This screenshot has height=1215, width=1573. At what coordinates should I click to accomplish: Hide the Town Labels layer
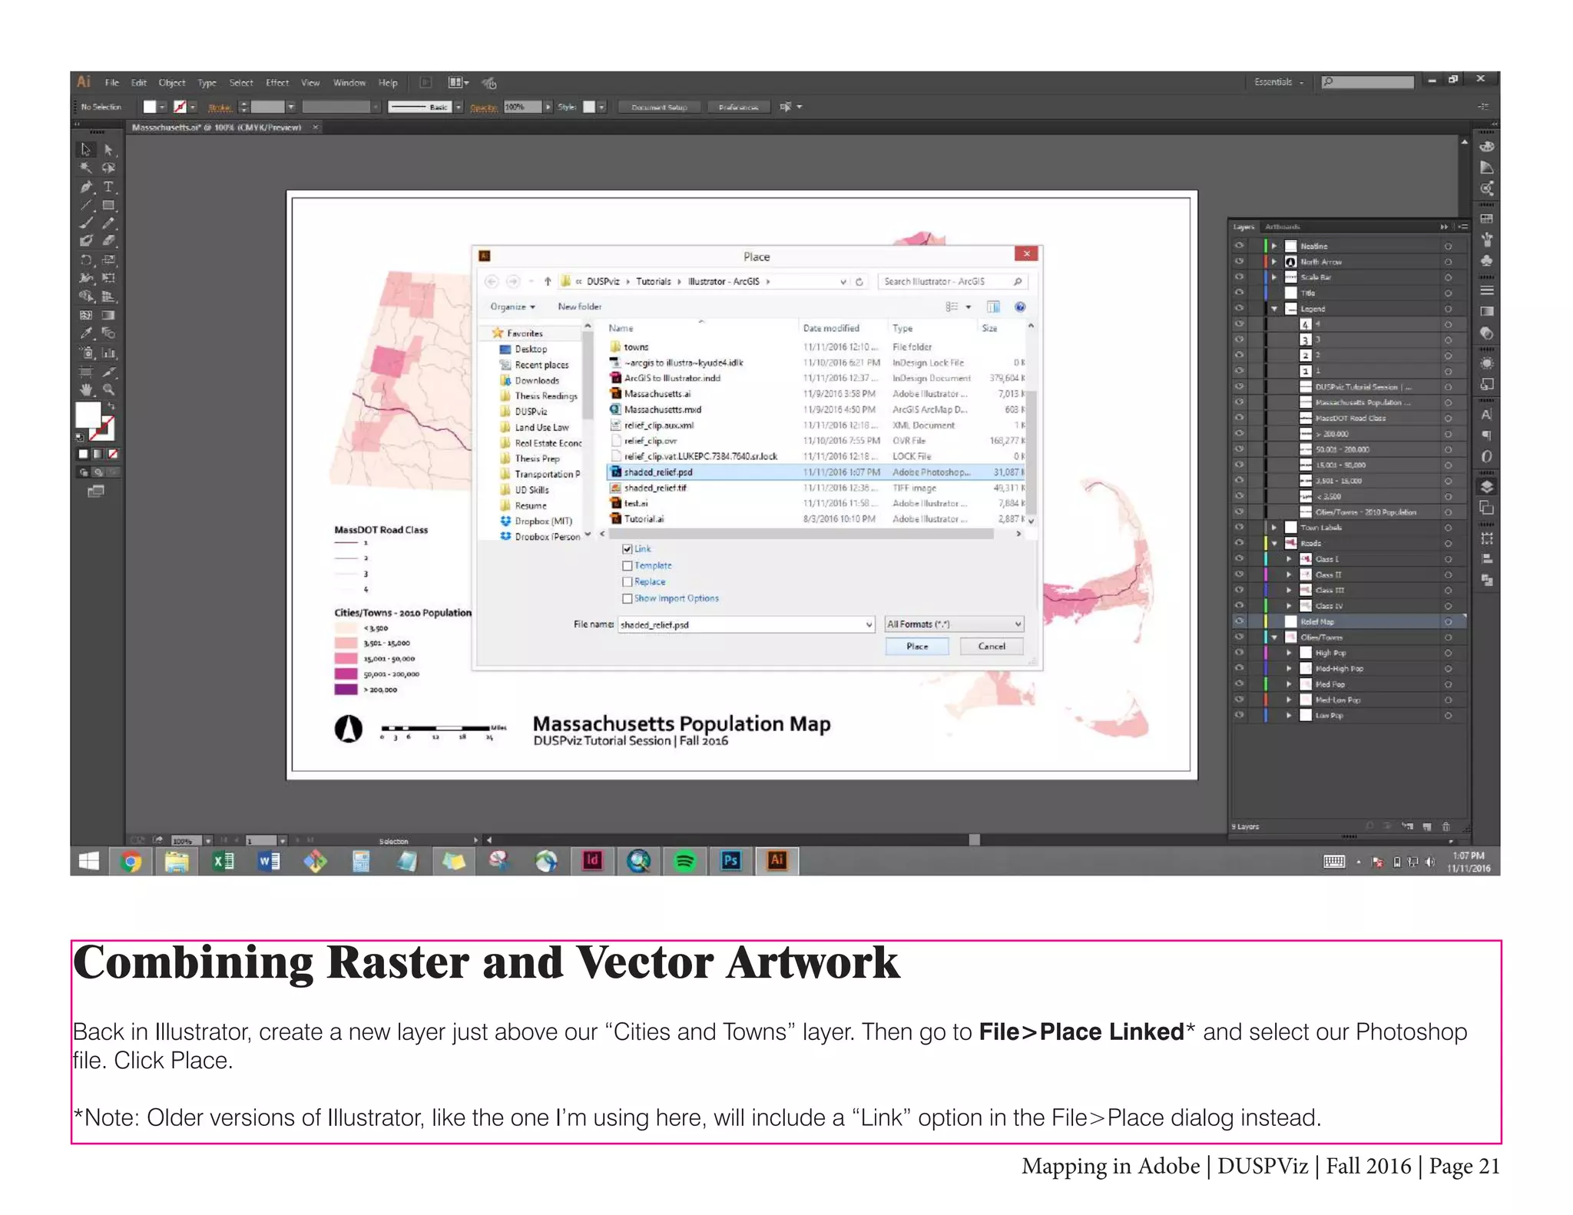point(1239,528)
